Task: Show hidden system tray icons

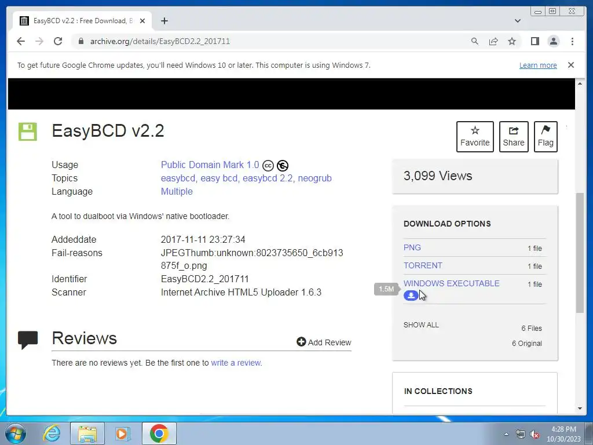Action: (506, 434)
